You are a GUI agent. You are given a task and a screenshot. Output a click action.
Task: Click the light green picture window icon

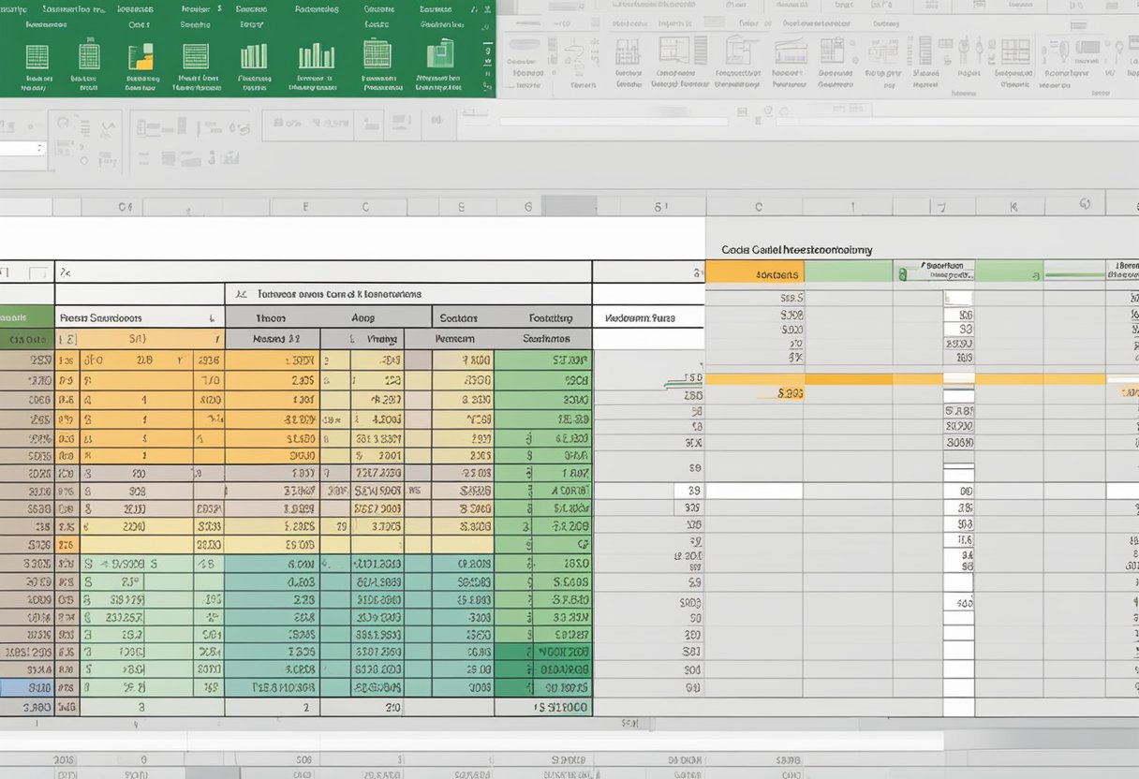click(x=439, y=55)
